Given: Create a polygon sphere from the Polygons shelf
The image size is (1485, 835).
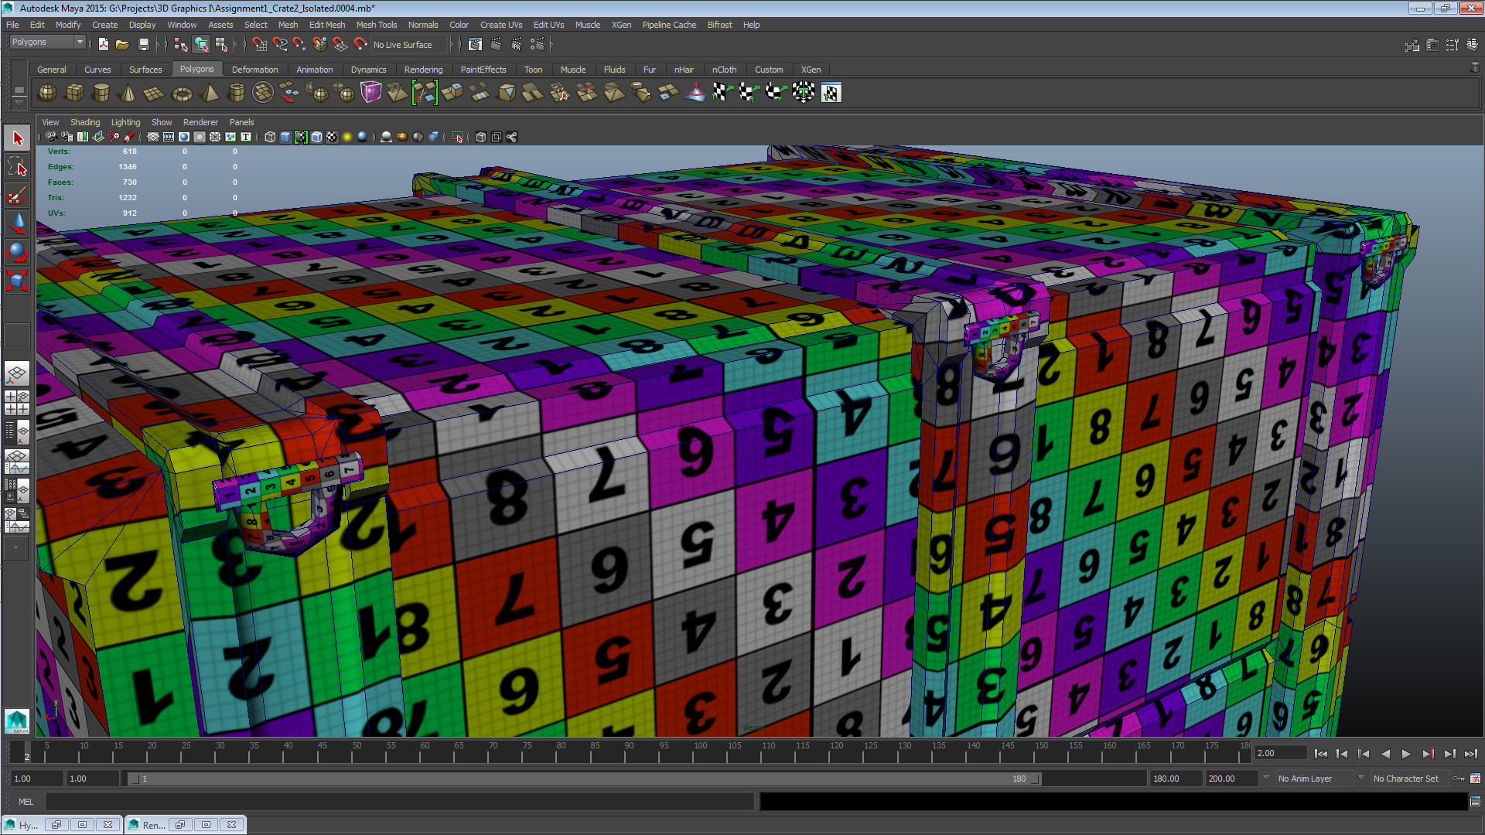Looking at the screenshot, I should coord(46,93).
